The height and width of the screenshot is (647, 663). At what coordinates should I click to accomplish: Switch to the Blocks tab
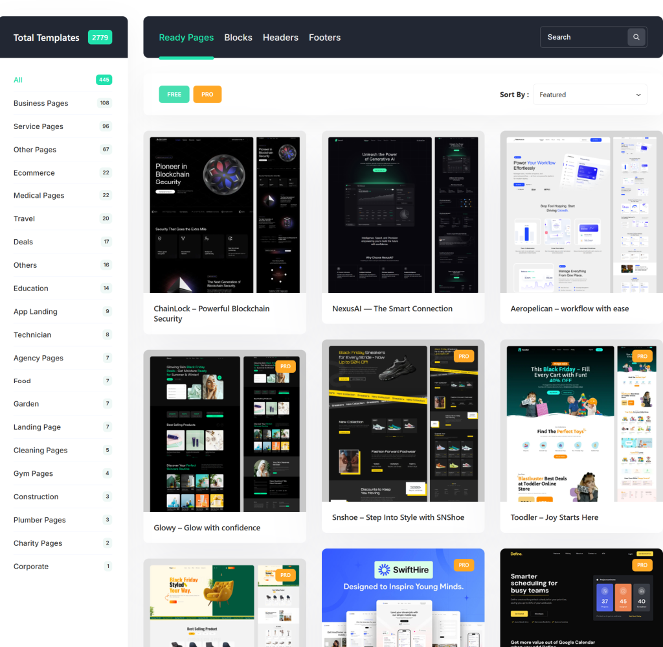238,37
